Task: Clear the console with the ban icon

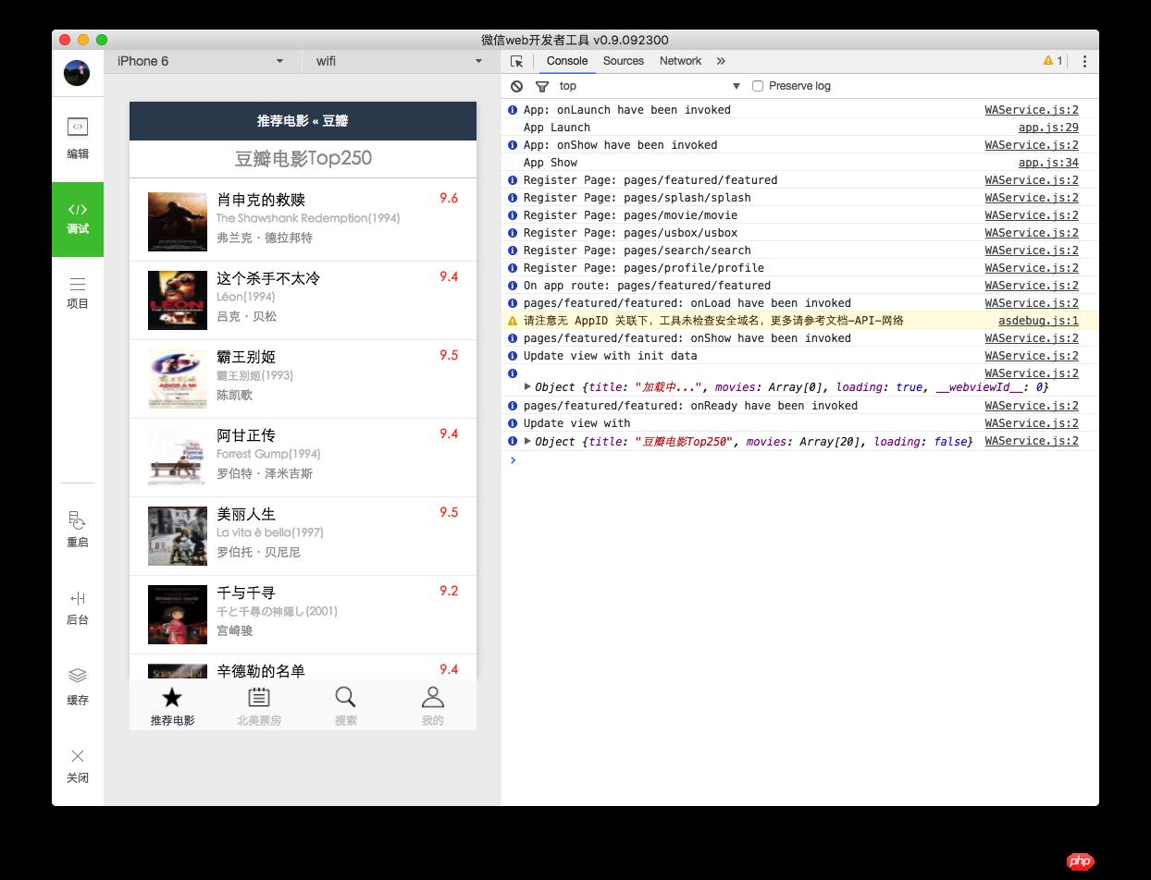Action: (x=516, y=86)
